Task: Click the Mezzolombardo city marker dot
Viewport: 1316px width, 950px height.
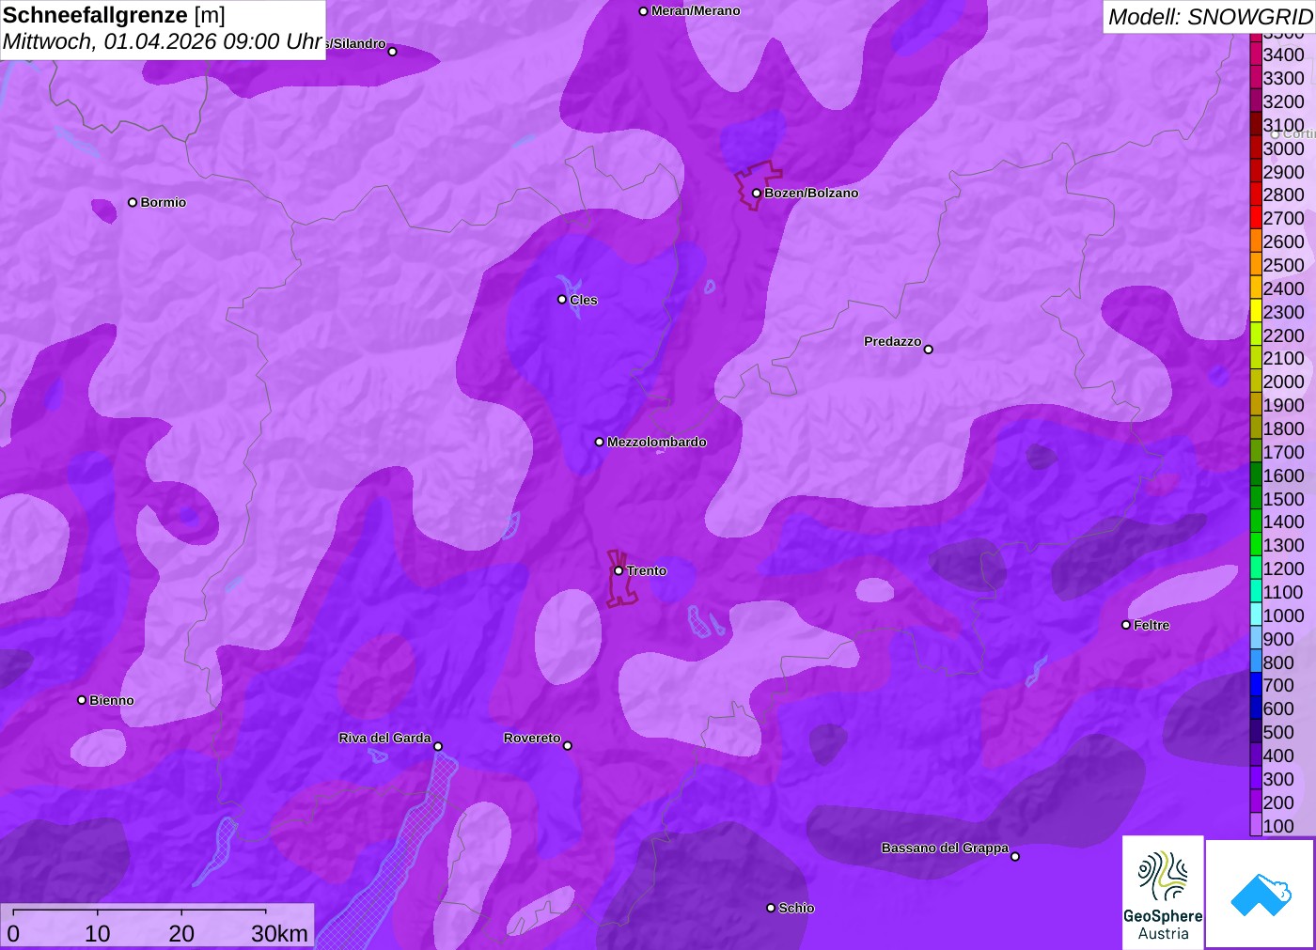Action: [600, 442]
